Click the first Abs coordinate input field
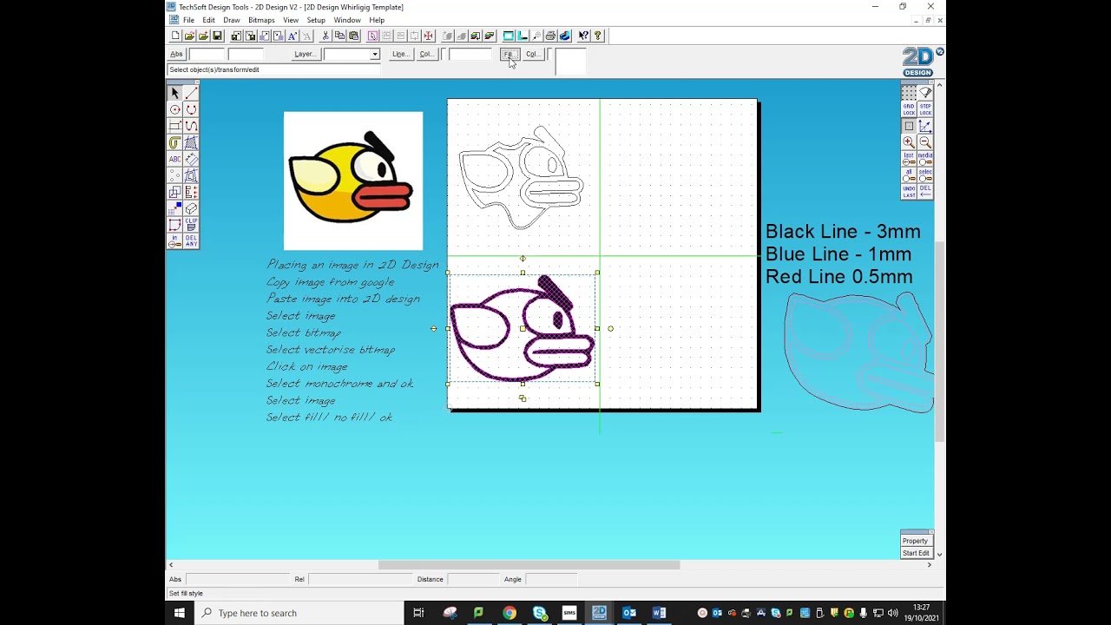Viewport: 1111px width, 625px height. (207, 54)
